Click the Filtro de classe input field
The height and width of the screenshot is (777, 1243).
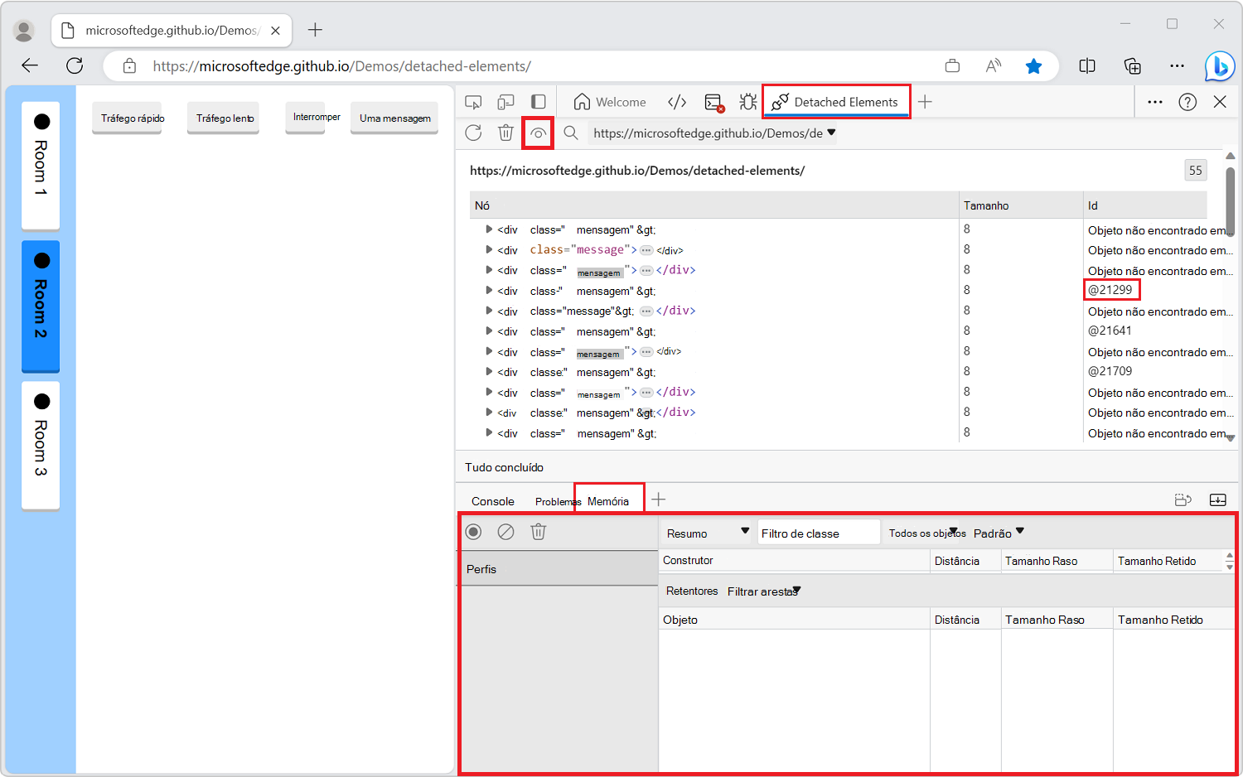coord(819,533)
